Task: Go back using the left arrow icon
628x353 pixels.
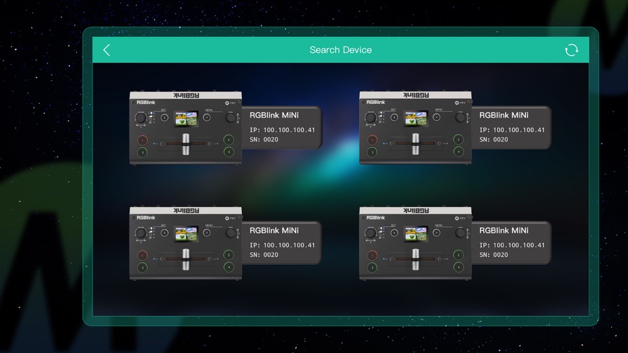Action: (106, 50)
